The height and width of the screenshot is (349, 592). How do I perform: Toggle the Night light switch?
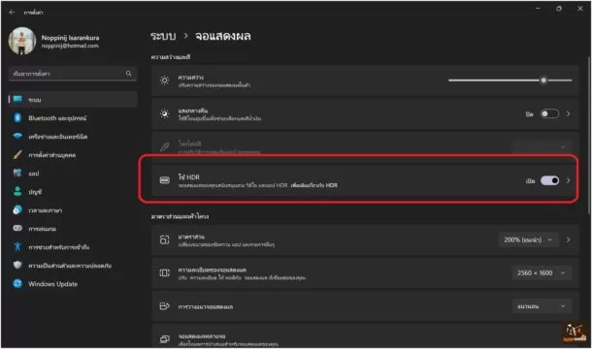tap(549, 114)
